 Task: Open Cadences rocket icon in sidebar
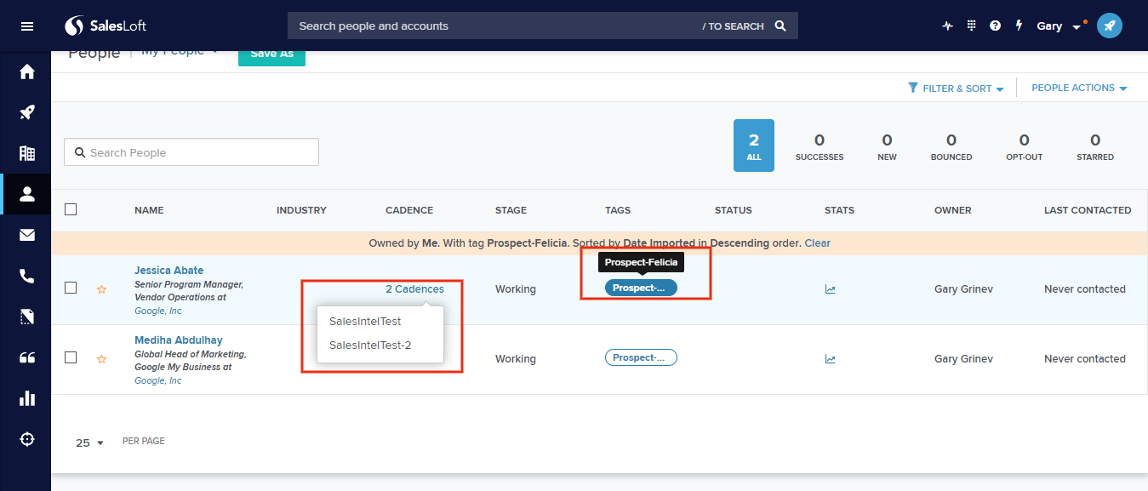27,112
